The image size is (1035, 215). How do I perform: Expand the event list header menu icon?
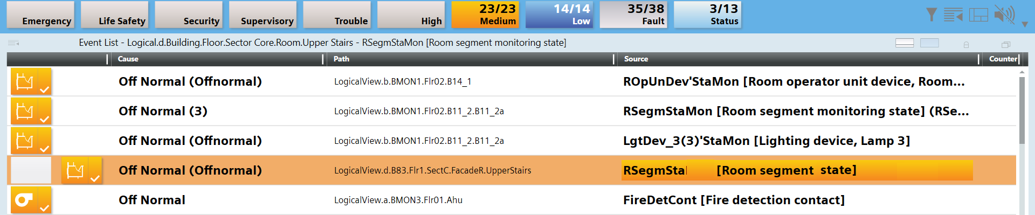pyautogui.click(x=13, y=43)
